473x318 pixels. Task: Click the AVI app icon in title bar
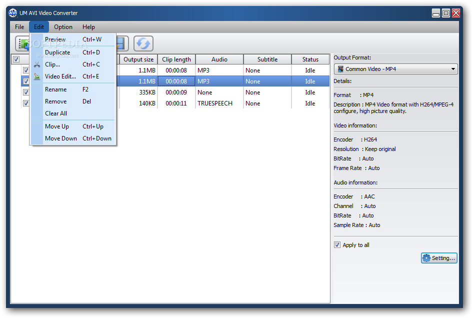[x=12, y=13]
